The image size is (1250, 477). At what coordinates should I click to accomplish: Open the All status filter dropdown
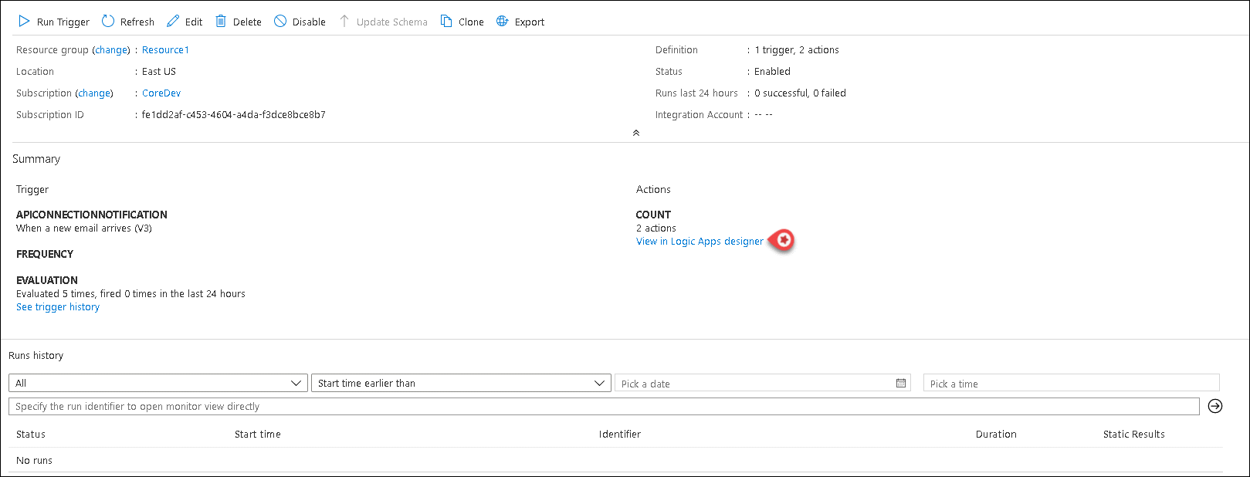pyautogui.click(x=158, y=384)
